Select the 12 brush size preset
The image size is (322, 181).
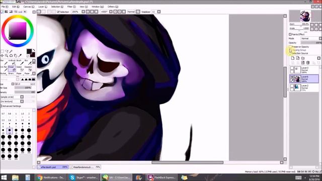[x=10, y=131]
